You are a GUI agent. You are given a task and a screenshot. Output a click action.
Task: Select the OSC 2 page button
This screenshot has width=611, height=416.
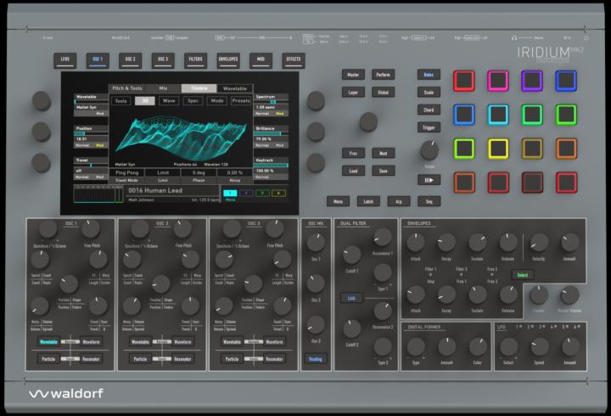[x=130, y=60]
